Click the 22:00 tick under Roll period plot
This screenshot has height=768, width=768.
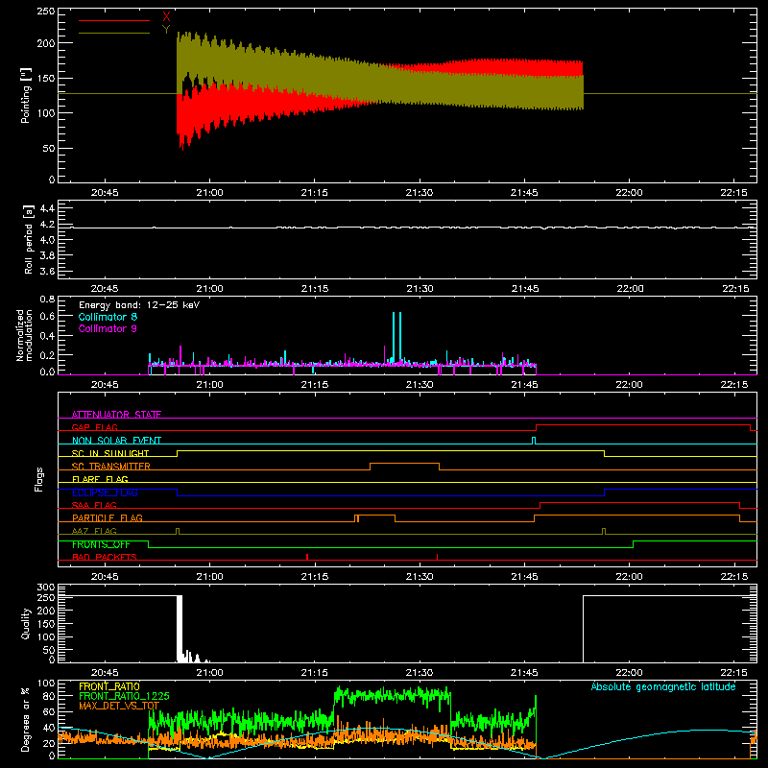[x=630, y=289]
